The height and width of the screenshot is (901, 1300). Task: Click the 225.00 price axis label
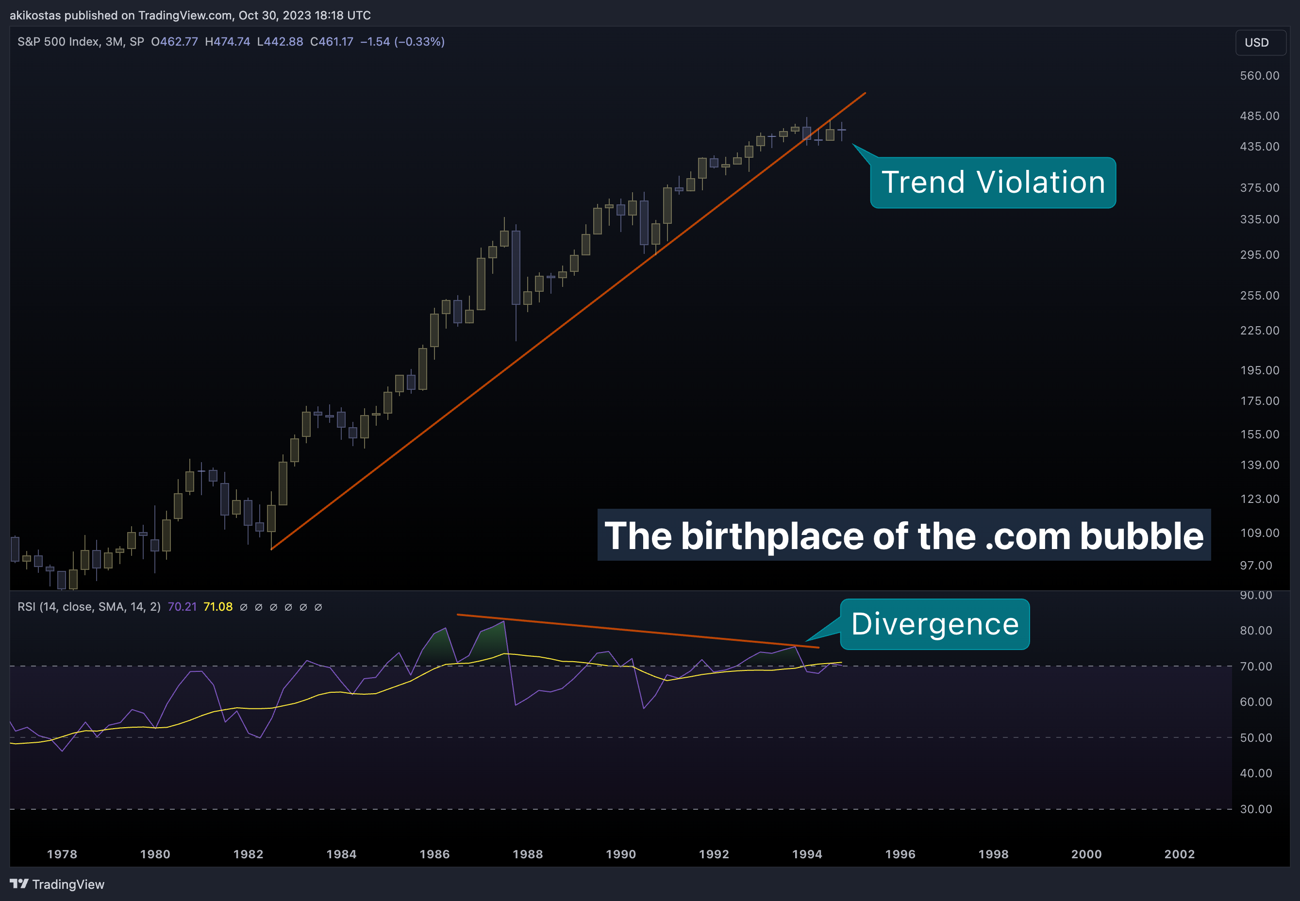coord(1259,330)
